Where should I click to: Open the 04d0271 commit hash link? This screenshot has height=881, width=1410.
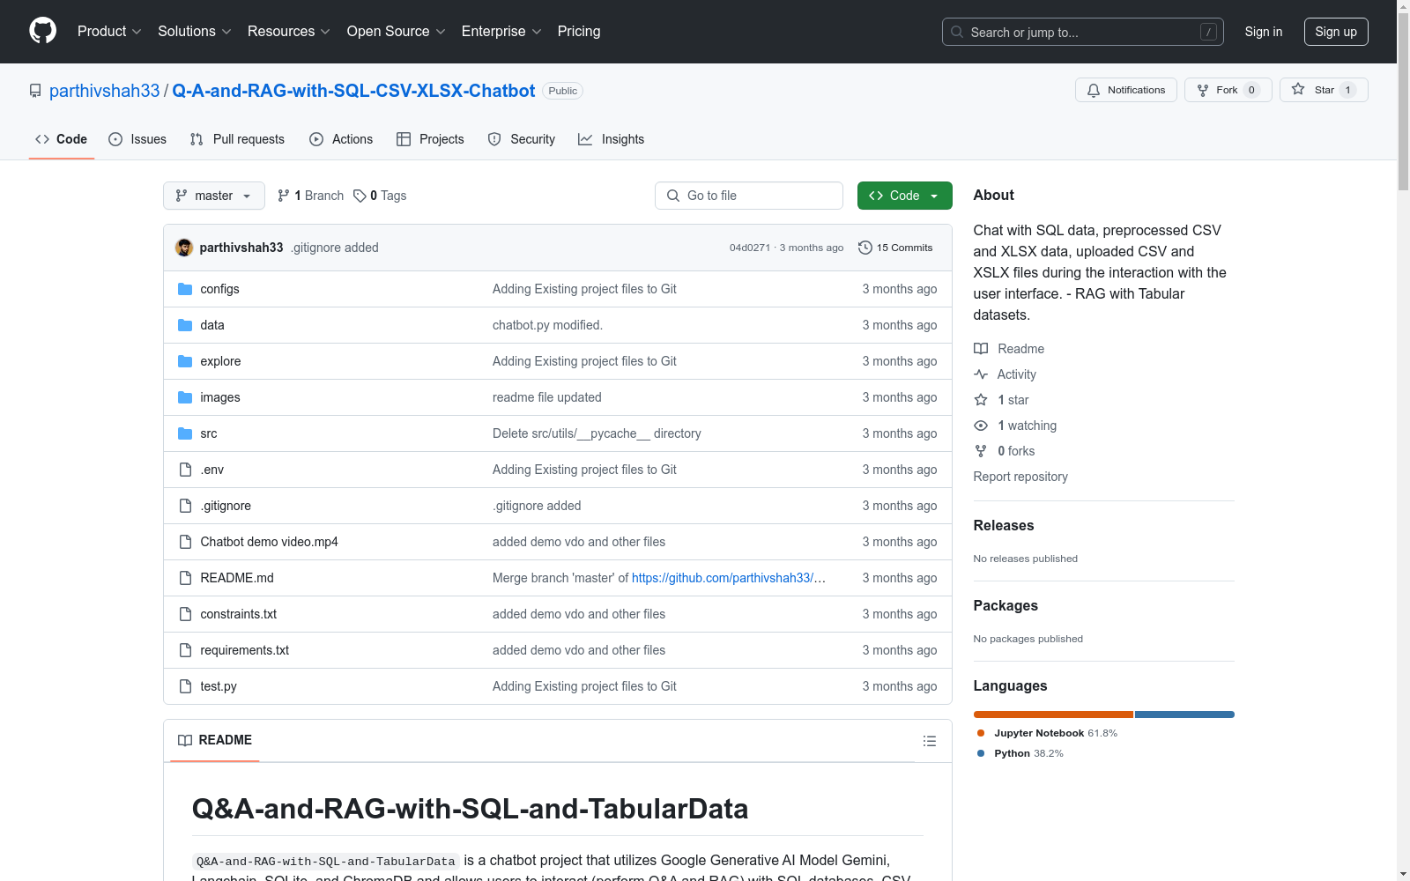coord(750,248)
